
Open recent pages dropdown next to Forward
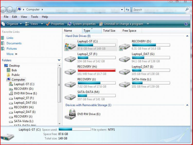coord(14,10)
